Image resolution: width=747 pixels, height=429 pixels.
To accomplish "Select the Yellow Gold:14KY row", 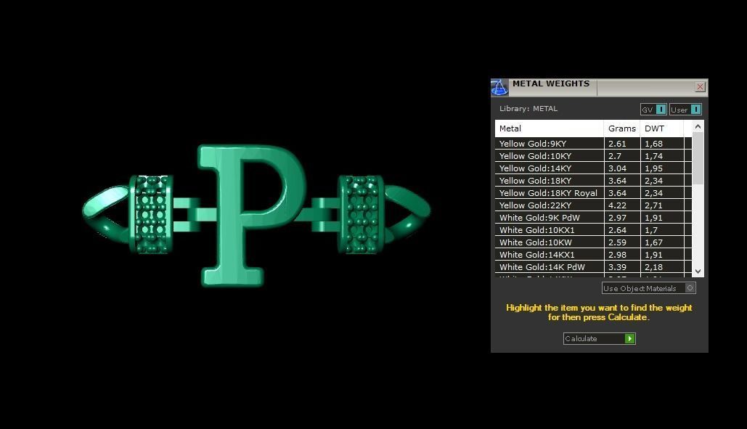I will pos(593,168).
